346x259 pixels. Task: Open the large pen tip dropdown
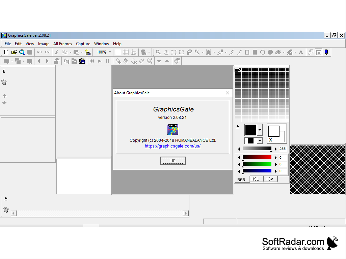[260, 130]
